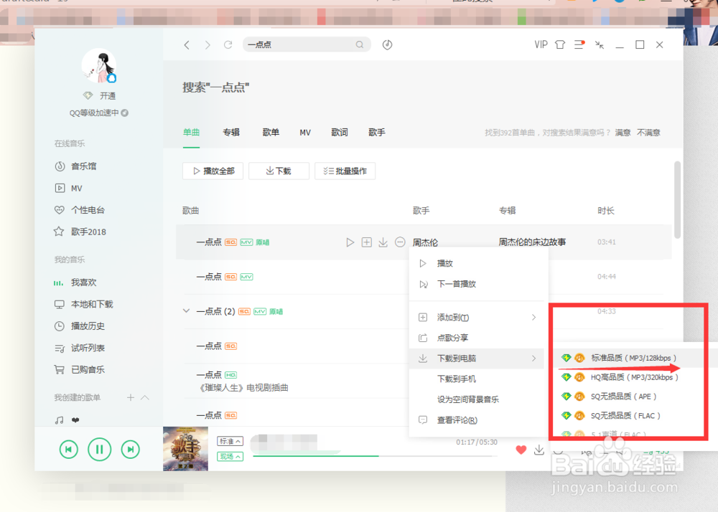Click the album cover thumbnail

click(185, 448)
